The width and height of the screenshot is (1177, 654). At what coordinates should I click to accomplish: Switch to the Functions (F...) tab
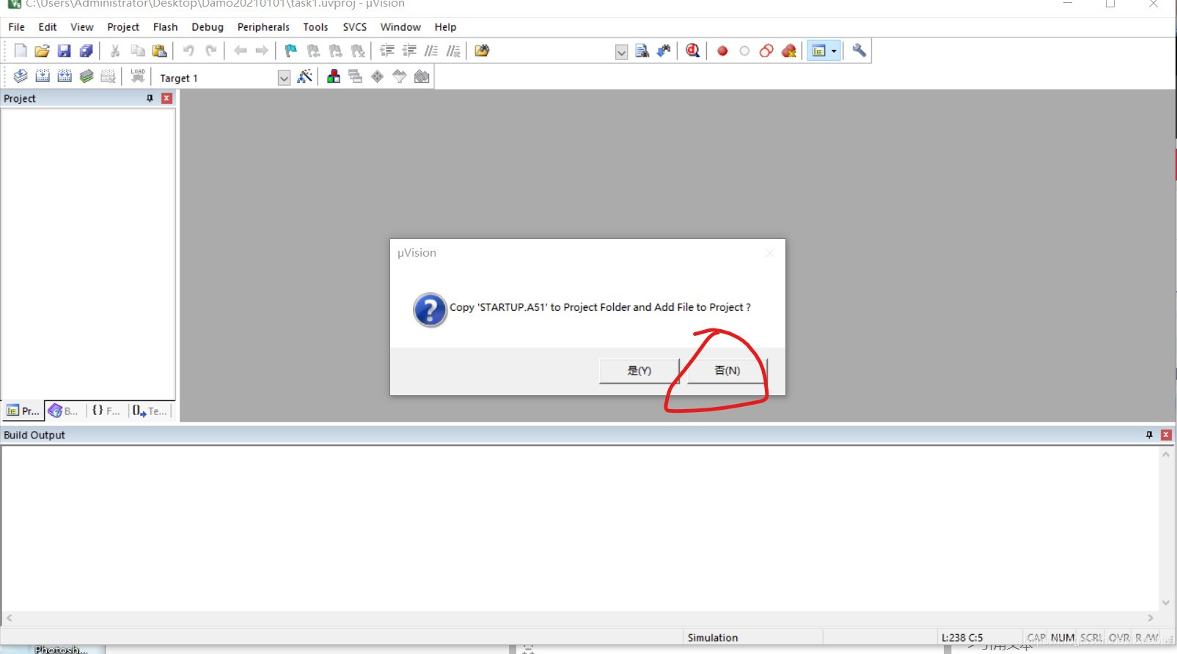coord(106,411)
